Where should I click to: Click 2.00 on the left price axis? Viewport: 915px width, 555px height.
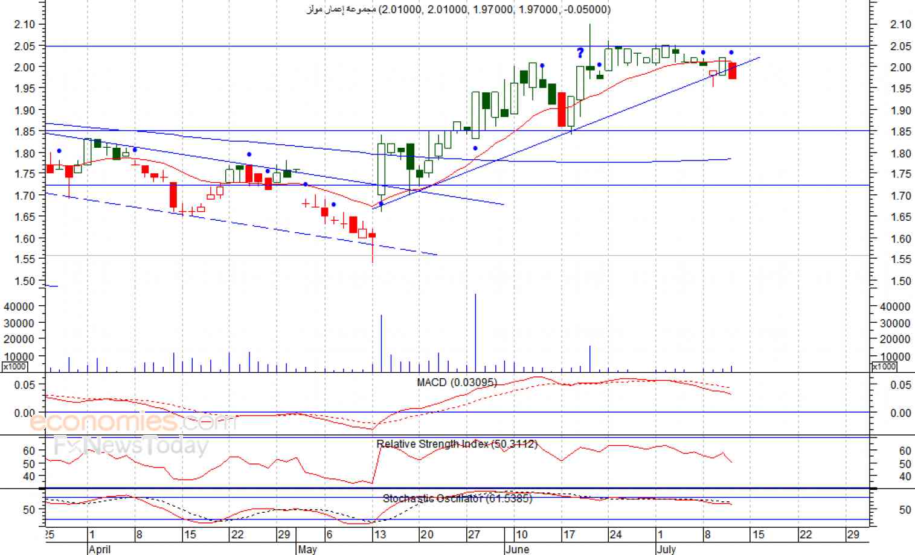pyautogui.click(x=25, y=67)
